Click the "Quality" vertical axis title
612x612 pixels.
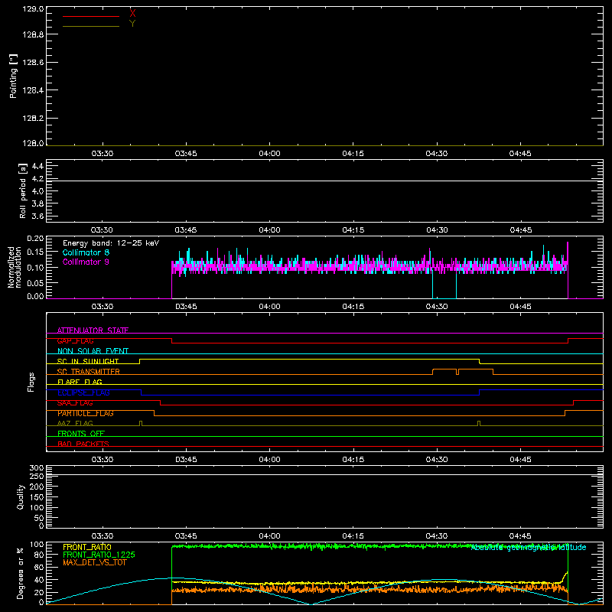click(21, 496)
